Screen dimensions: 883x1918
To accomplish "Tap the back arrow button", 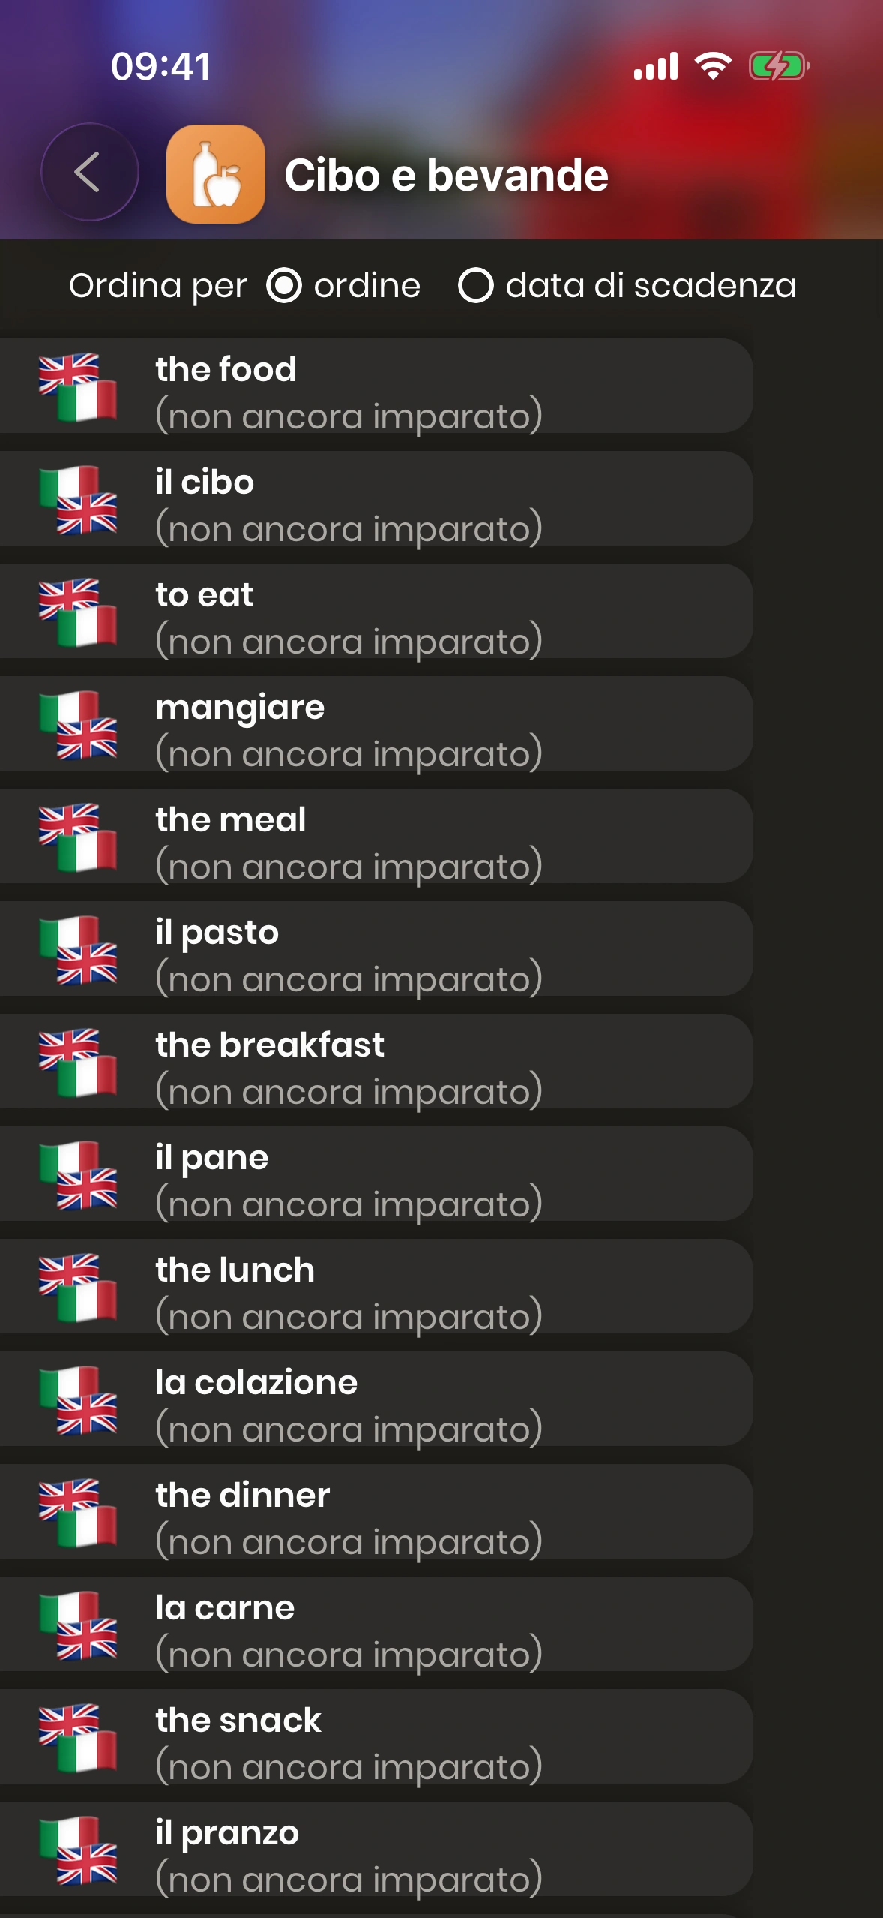I will [x=89, y=173].
